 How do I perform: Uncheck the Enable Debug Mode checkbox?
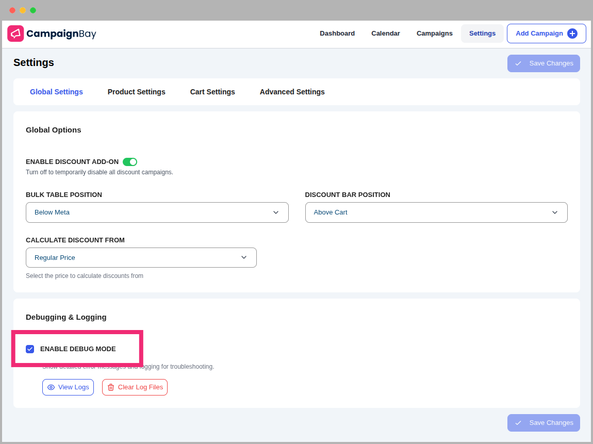pos(30,349)
